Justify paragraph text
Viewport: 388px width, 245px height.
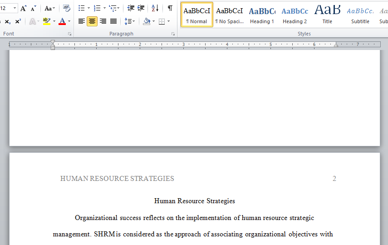point(113,21)
